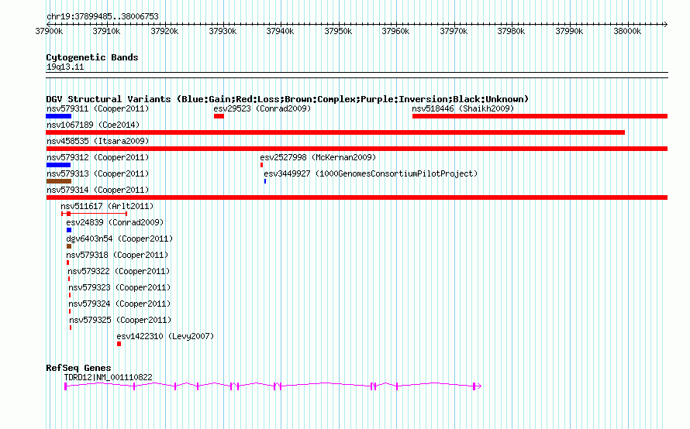Click the blue esv24839 variant square

pos(69,230)
